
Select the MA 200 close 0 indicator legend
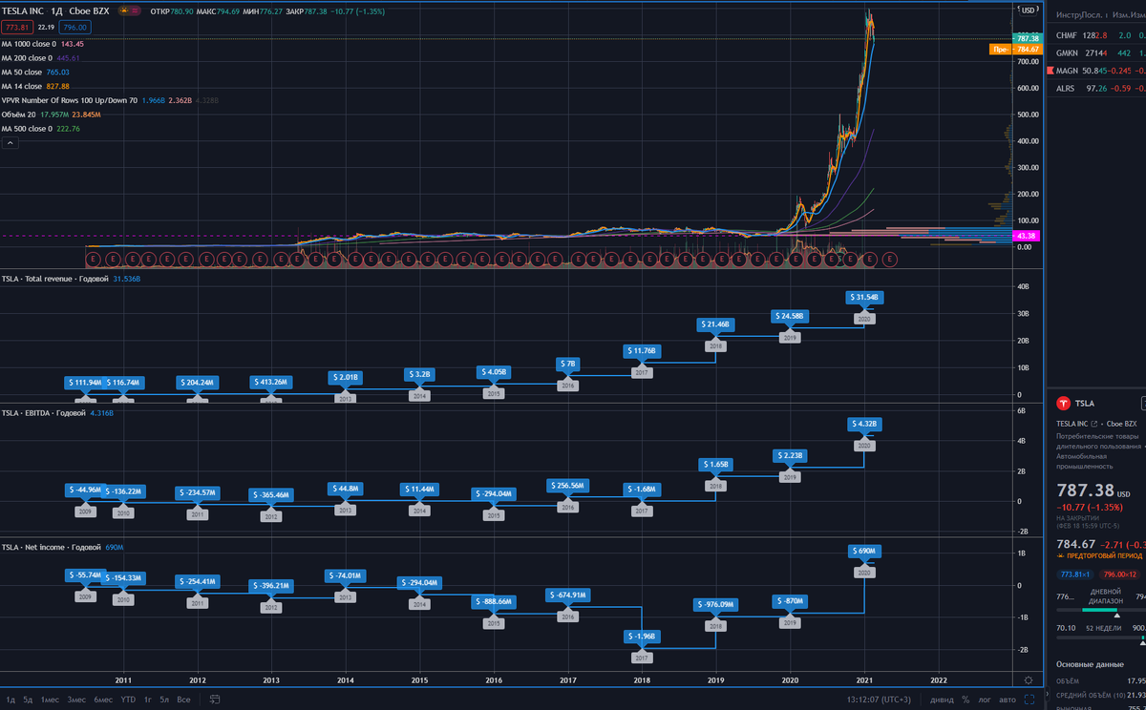click(x=39, y=58)
